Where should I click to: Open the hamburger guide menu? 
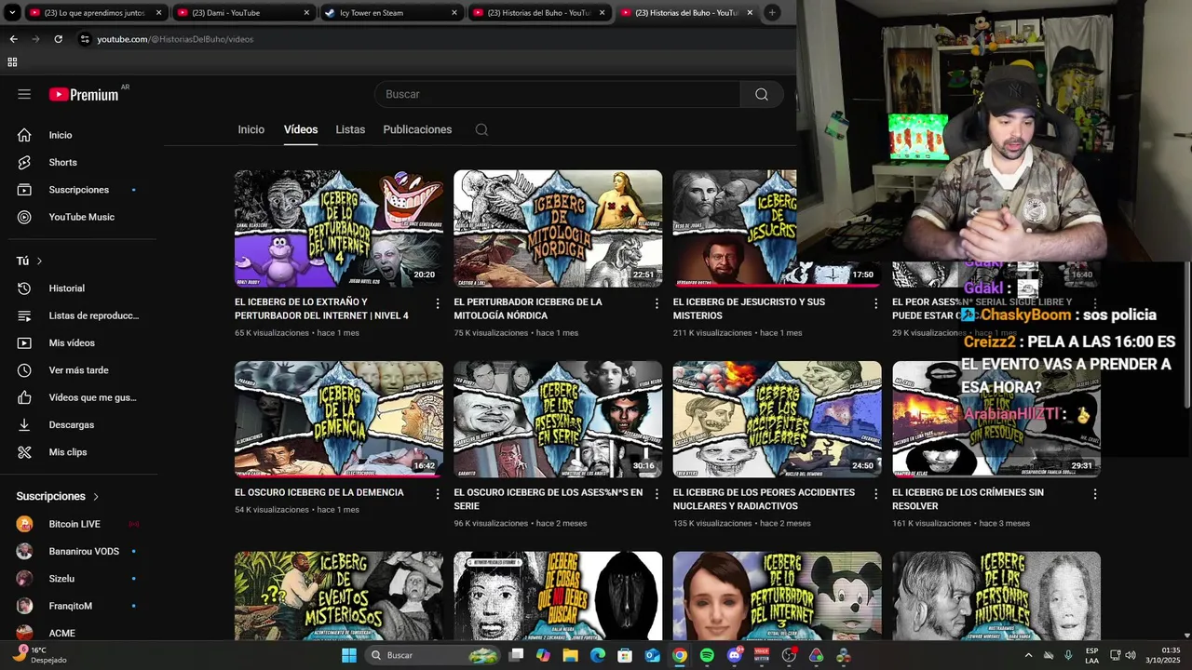[x=24, y=94]
